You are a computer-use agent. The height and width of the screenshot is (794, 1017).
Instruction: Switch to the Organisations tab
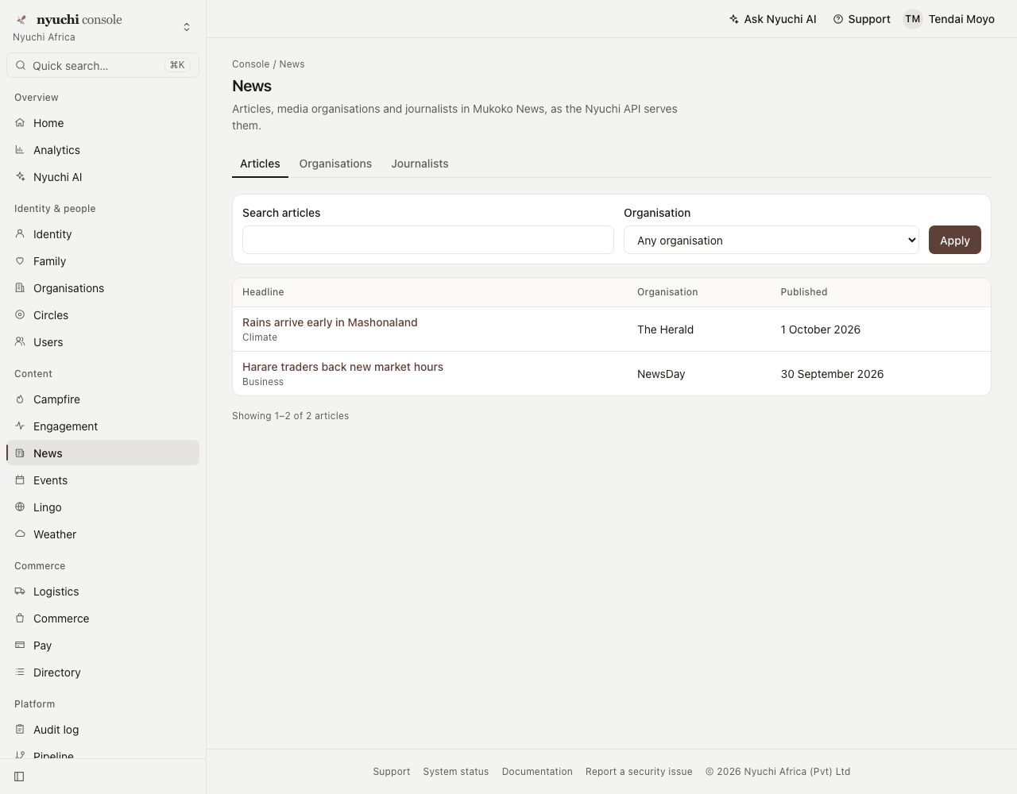(335, 164)
